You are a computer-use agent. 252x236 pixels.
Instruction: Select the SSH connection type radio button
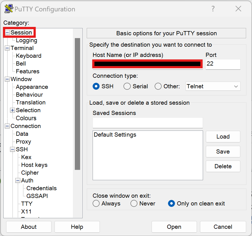96,86
